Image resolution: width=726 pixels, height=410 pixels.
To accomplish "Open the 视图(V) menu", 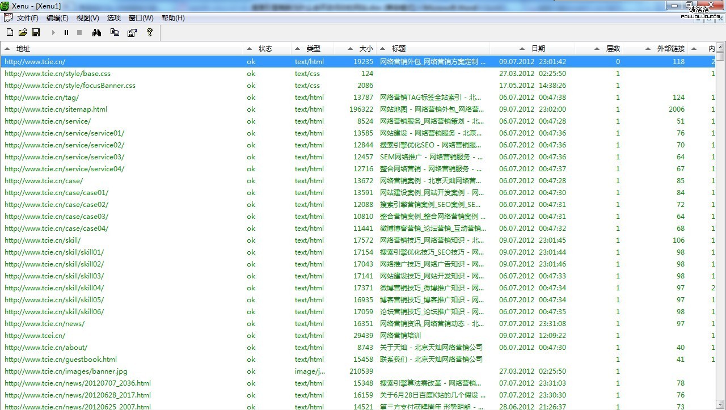I will [87, 18].
